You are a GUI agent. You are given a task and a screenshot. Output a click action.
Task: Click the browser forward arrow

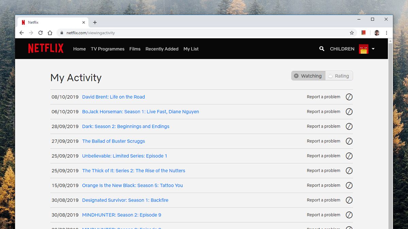click(x=31, y=33)
